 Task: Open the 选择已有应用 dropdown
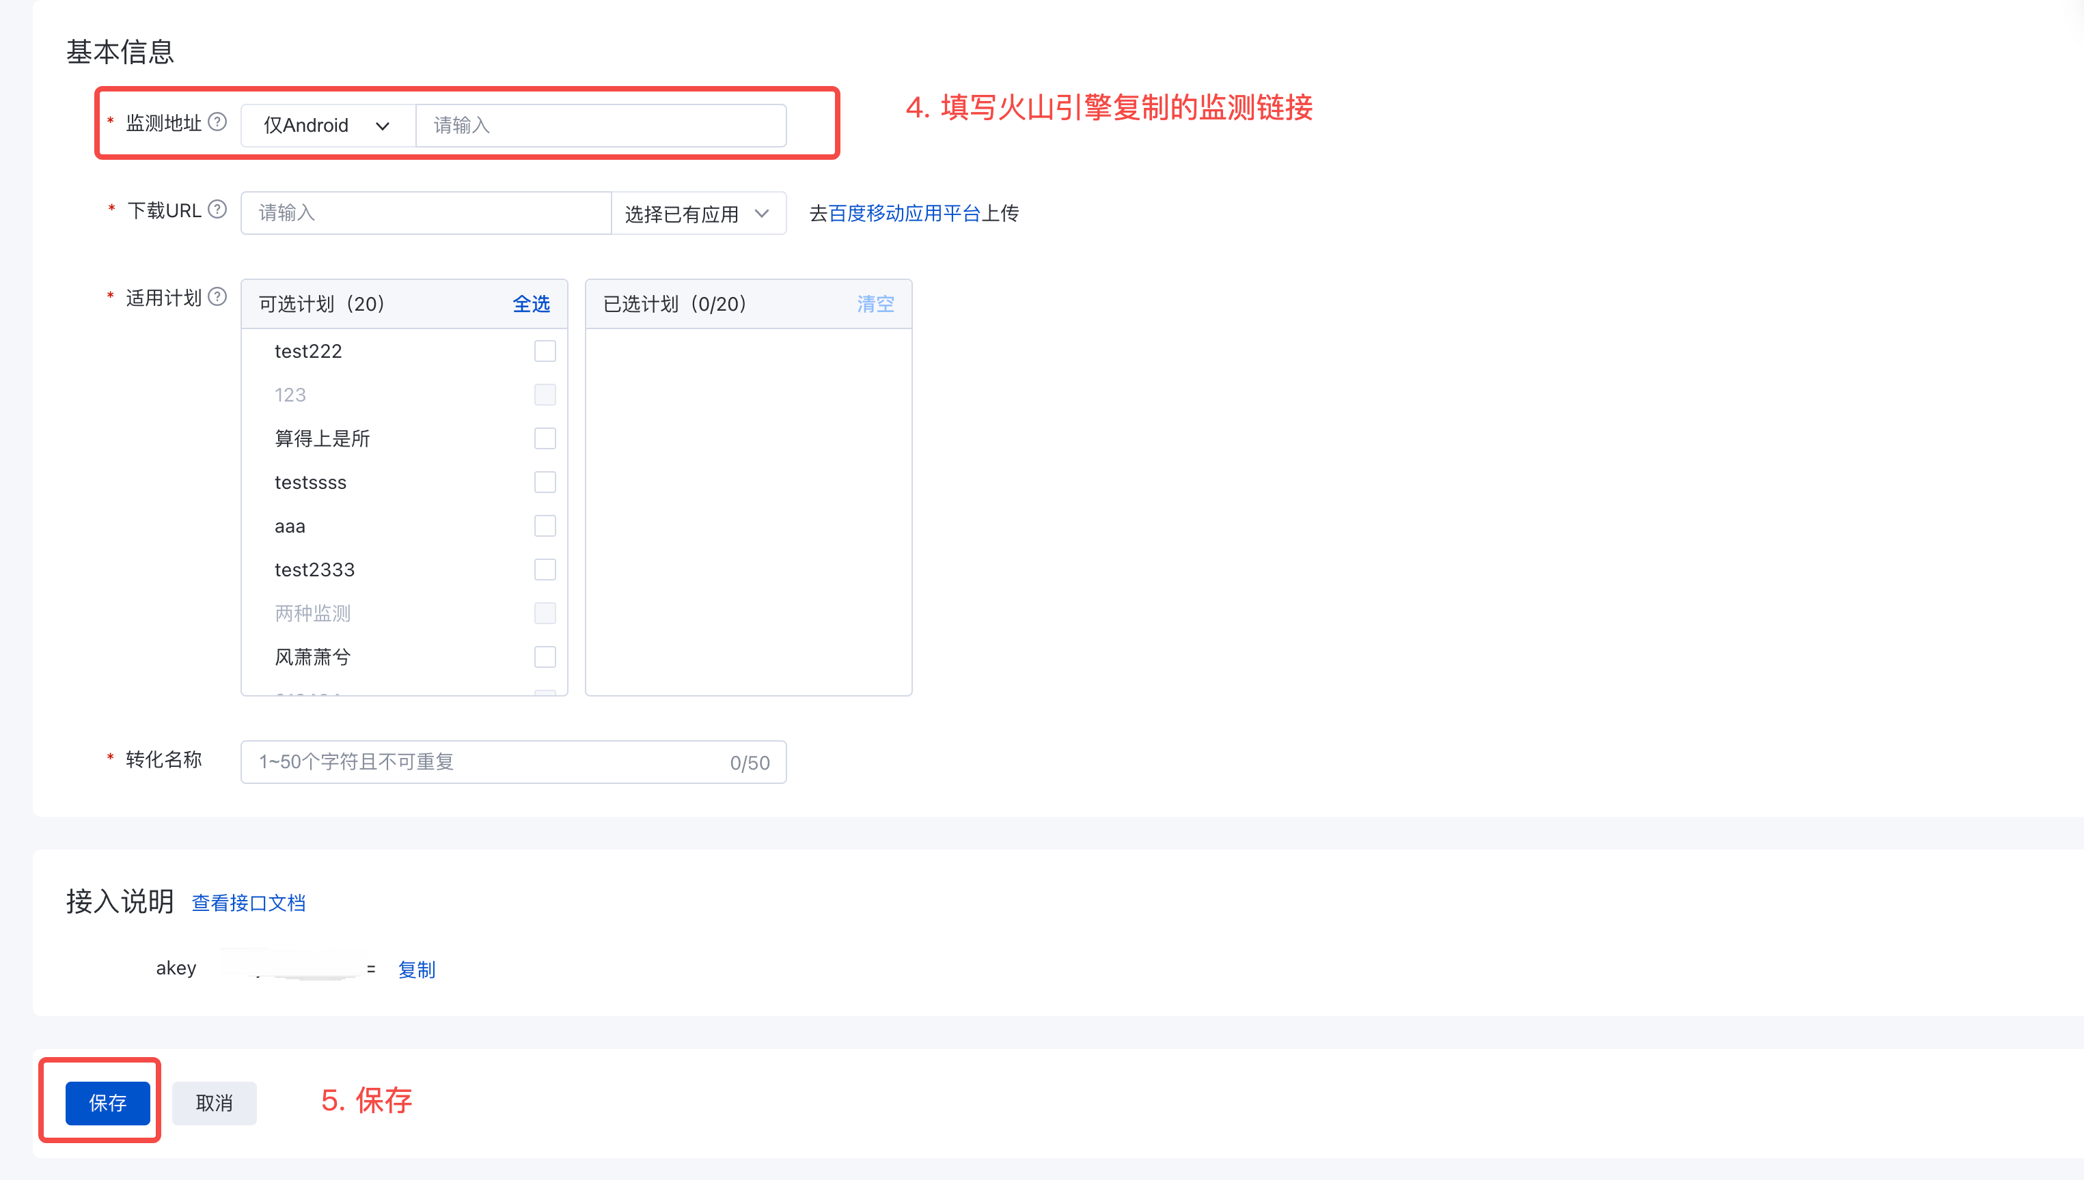click(x=698, y=213)
